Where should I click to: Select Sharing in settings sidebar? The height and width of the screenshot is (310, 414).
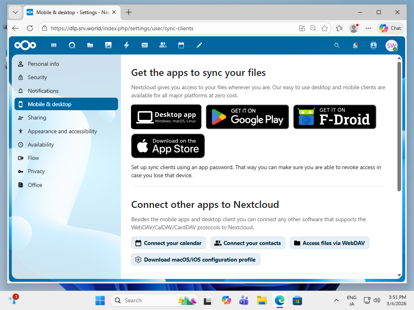click(66, 117)
